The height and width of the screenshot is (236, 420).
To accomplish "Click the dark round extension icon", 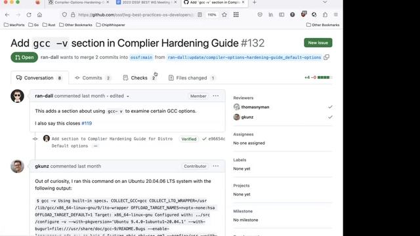I will 293,14.
